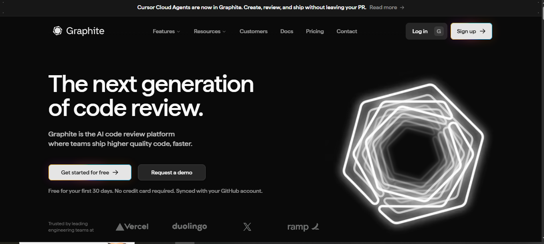Viewport: 544px width, 244px height.
Task: Open the Contact page link
Action: (347, 31)
